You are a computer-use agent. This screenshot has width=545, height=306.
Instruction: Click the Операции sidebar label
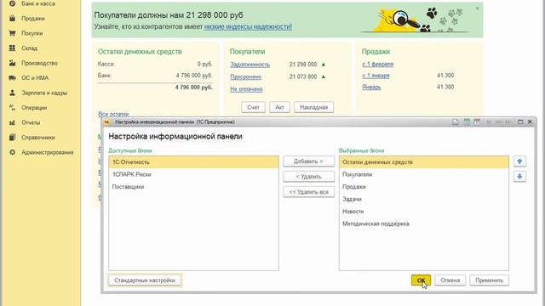pyautogui.click(x=34, y=108)
